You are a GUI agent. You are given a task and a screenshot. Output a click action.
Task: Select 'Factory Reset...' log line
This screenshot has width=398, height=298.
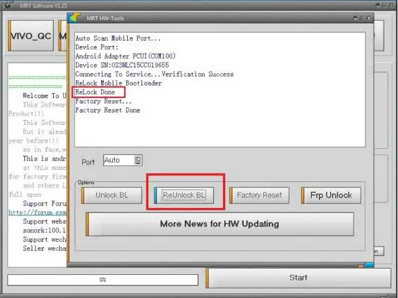point(104,101)
